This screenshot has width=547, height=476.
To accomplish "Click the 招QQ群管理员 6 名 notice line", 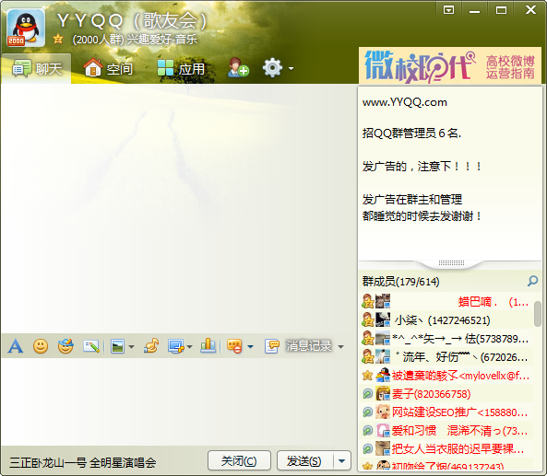I will pos(411,133).
